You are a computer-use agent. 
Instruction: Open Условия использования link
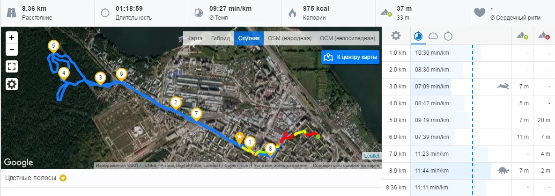(x=281, y=166)
